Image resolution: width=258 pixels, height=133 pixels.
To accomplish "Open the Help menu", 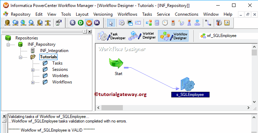I will click(x=228, y=14).
